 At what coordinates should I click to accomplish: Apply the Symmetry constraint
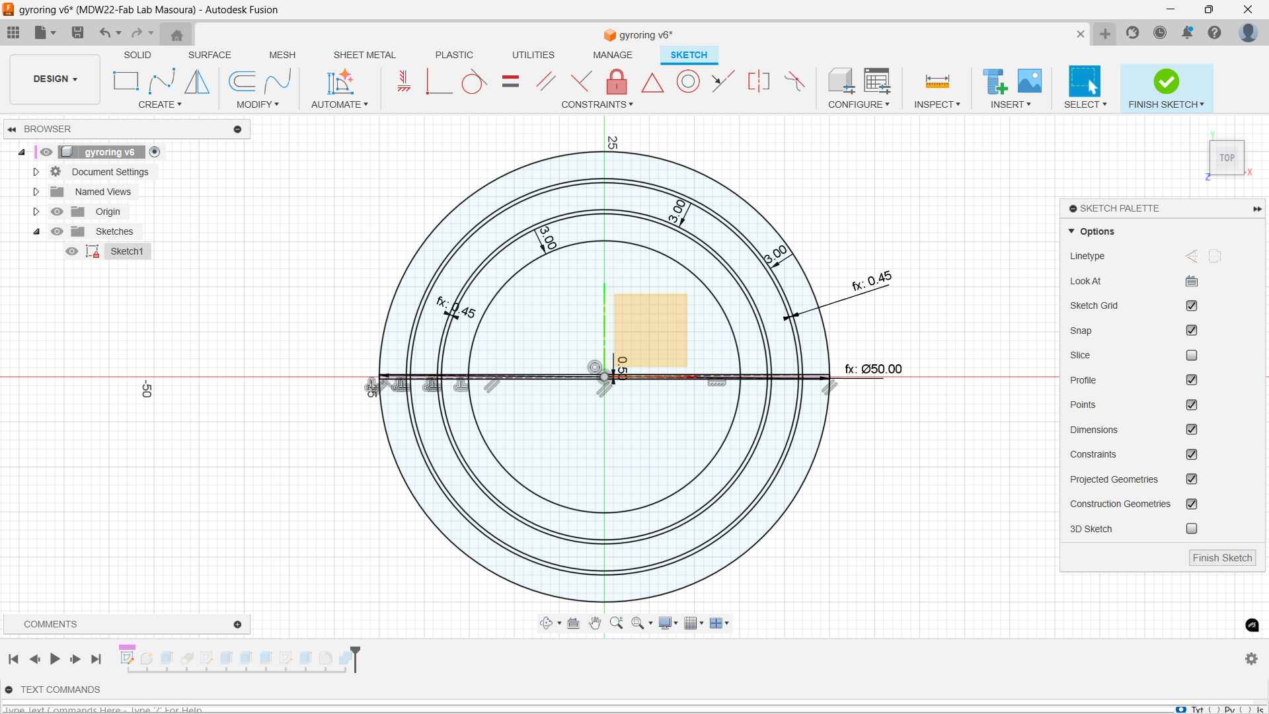pos(759,82)
